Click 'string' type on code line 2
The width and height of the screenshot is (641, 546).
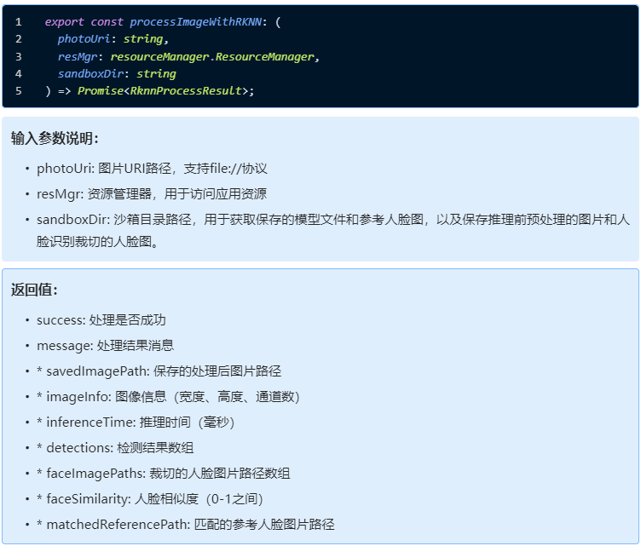143,39
